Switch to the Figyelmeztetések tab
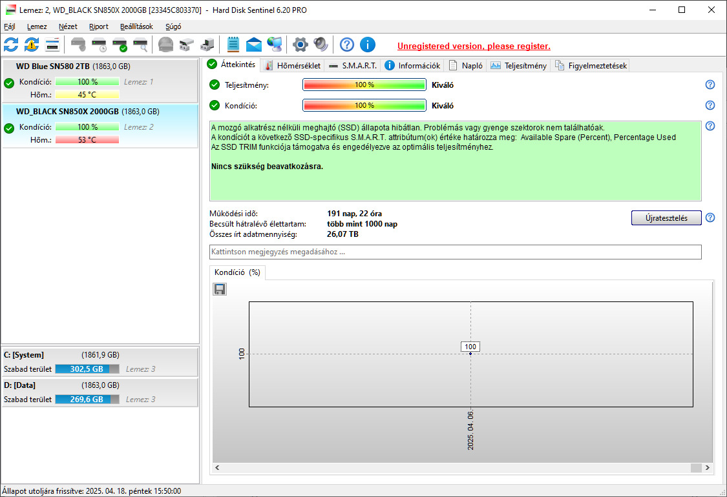 pyautogui.click(x=591, y=66)
